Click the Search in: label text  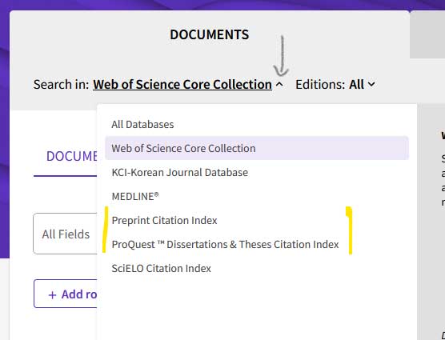[x=62, y=85]
